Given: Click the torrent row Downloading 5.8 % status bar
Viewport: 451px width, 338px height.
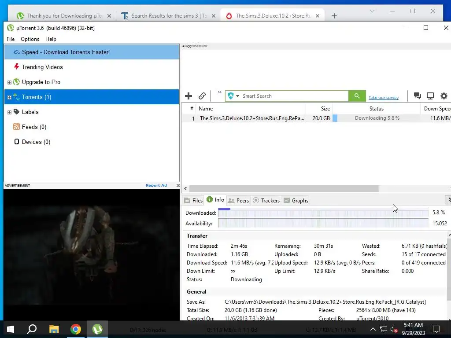Looking at the screenshot, I should [x=377, y=118].
